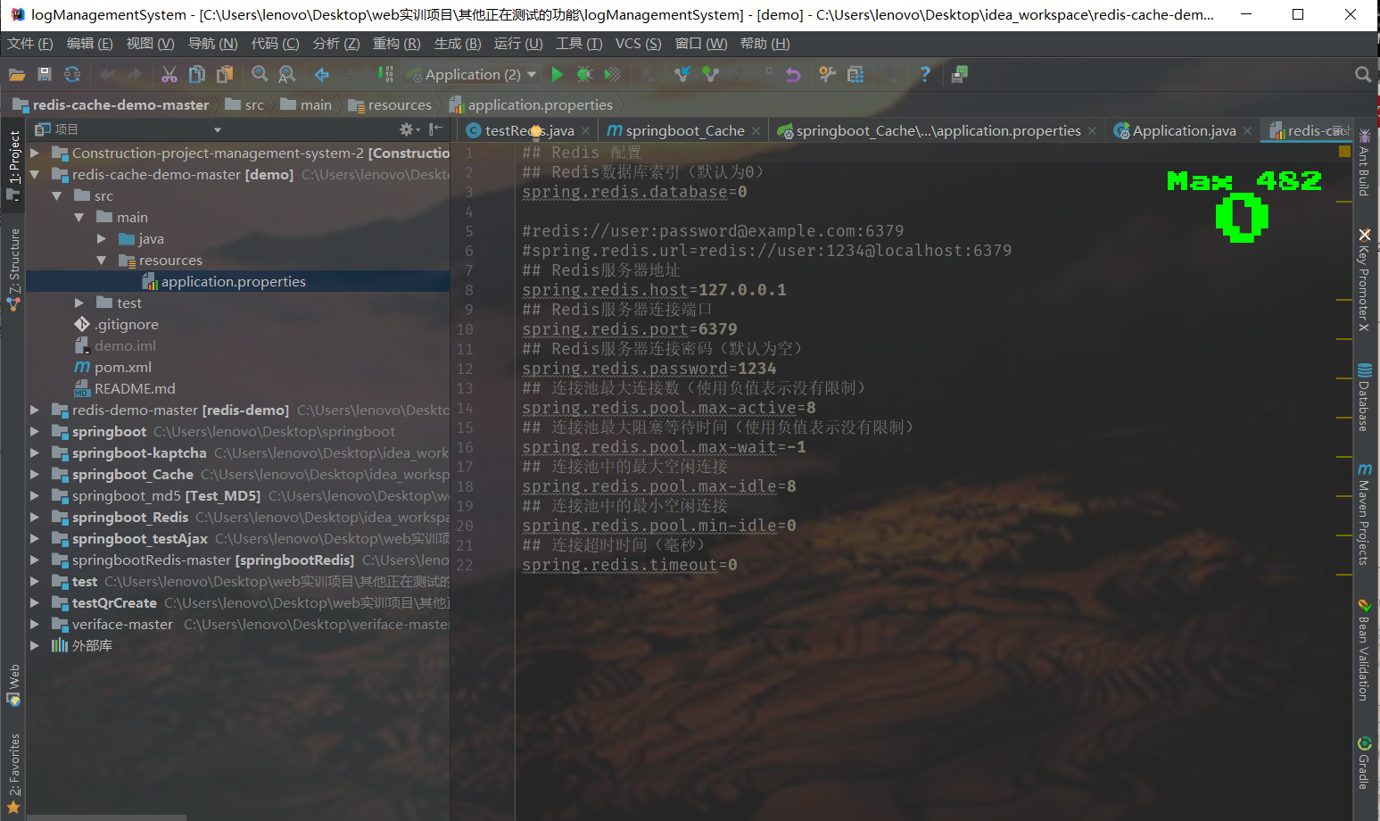This screenshot has height=821, width=1380.
Task: Expand the java folder
Action: [102, 239]
